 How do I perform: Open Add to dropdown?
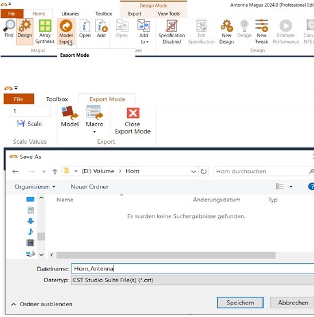pos(144,38)
